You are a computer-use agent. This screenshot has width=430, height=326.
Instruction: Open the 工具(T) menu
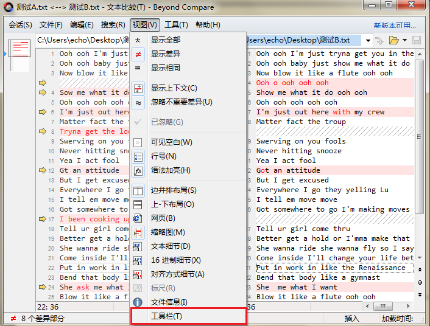[176, 25]
